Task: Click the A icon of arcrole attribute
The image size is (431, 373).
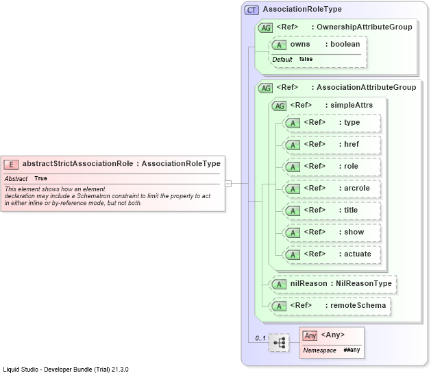Action: [x=293, y=189]
